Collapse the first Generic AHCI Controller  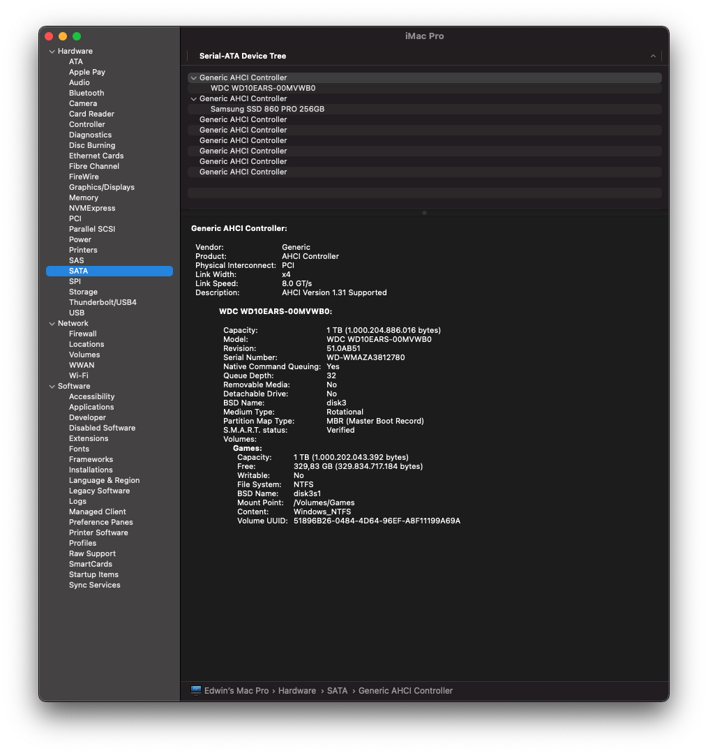click(193, 78)
